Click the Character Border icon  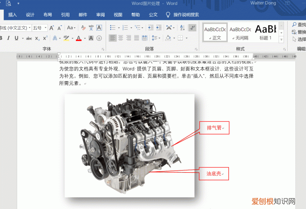click(x=99, y=28)
